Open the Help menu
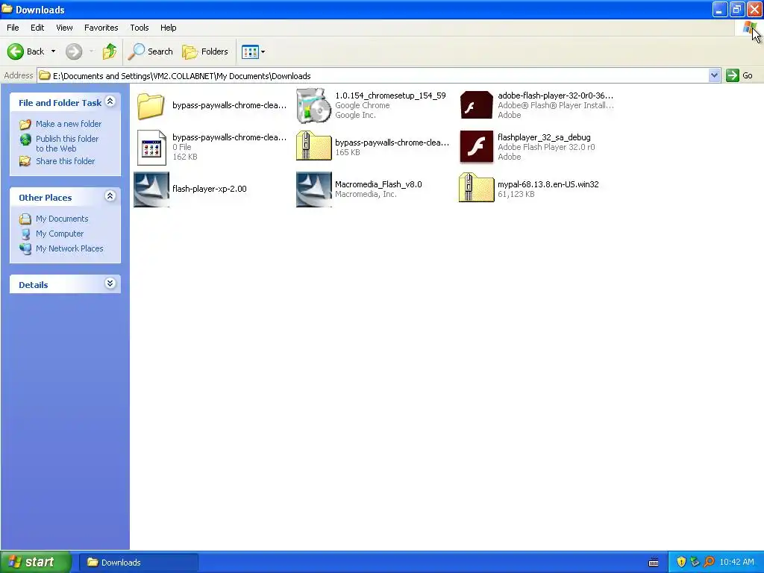This screenshot has height=573, width=764. (168, 28)
